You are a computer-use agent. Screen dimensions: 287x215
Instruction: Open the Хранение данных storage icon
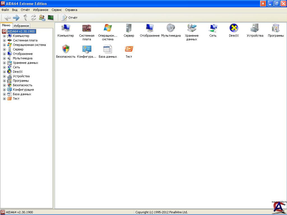192,28
